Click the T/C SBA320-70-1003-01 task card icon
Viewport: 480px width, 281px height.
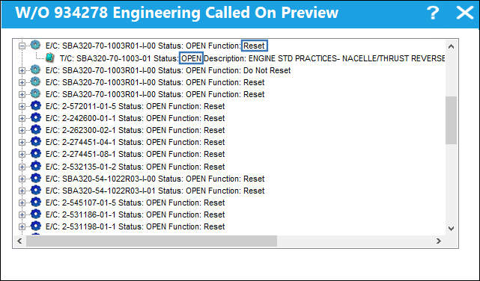tap(49, 58)
